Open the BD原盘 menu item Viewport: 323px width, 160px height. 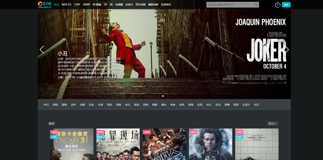97,4
